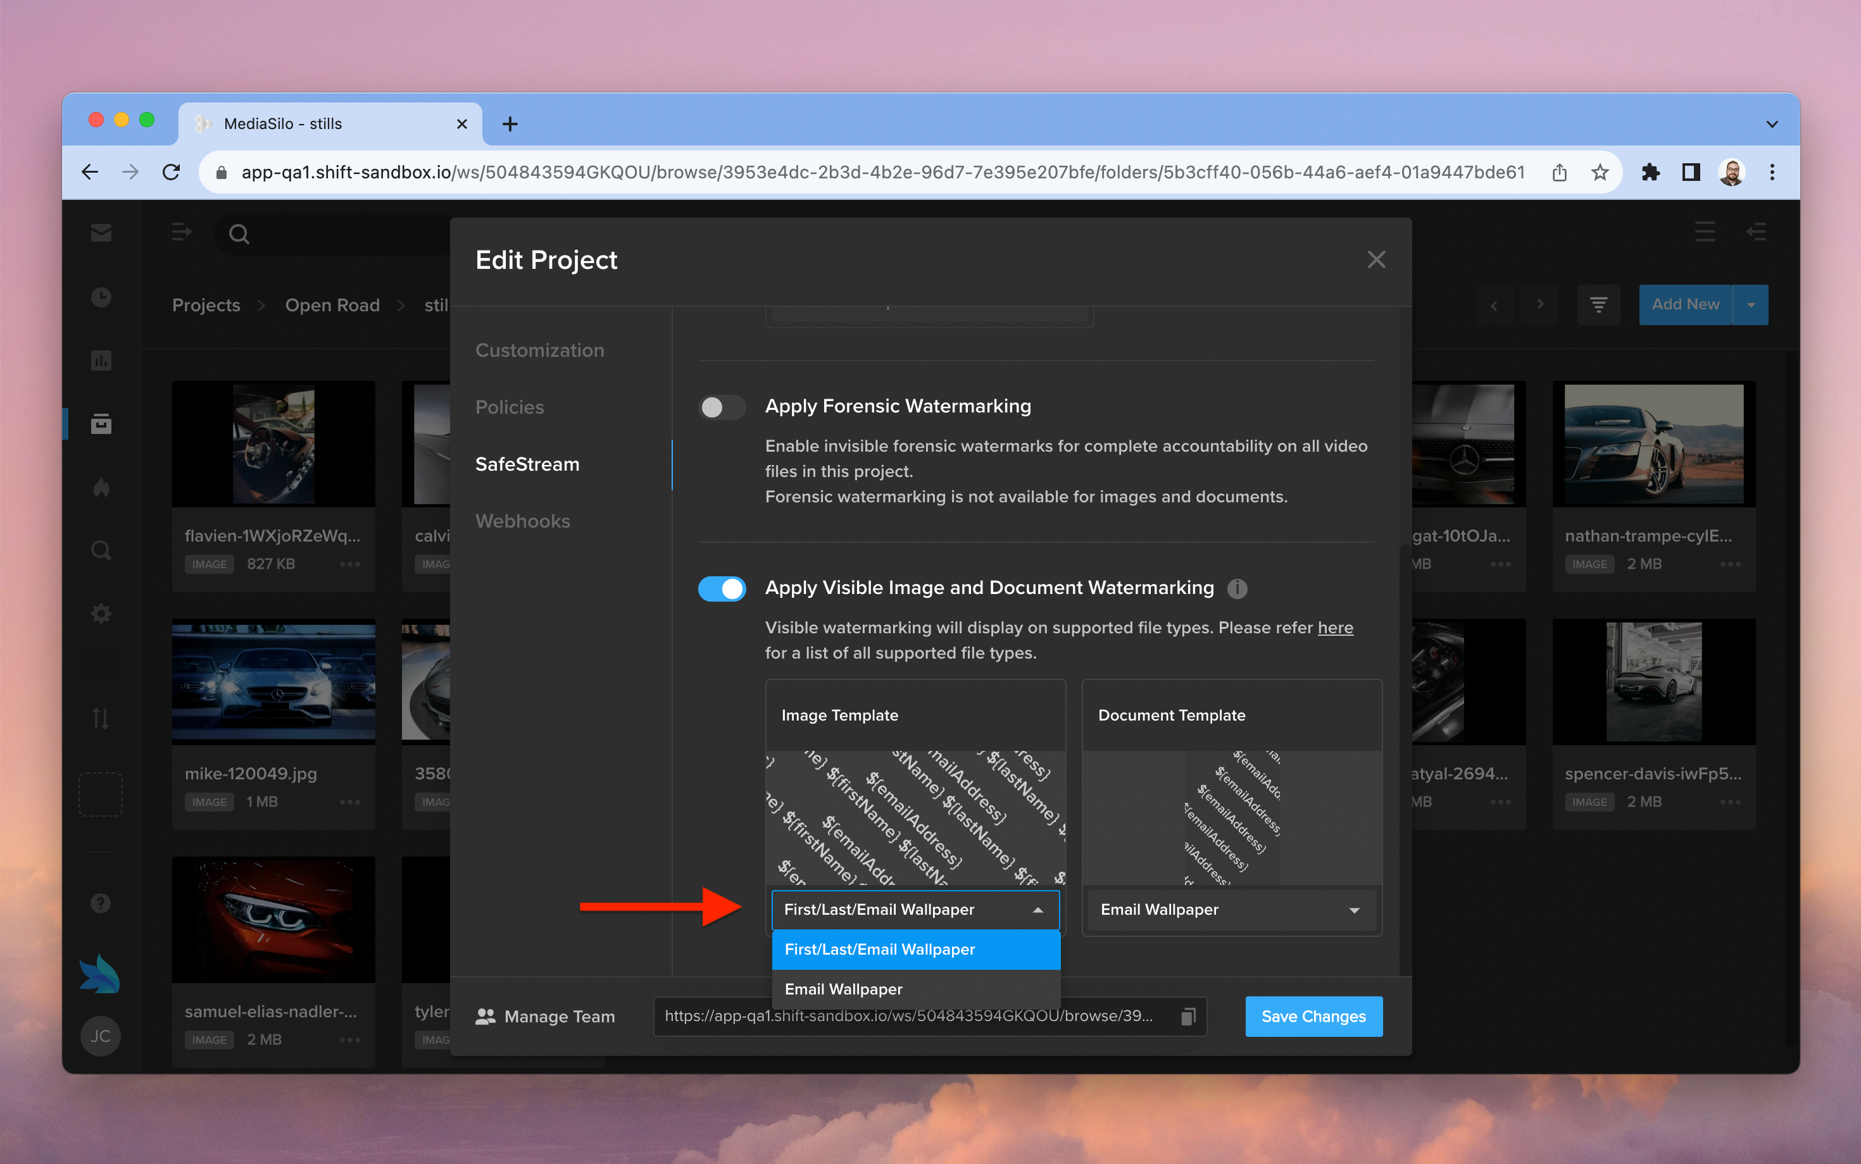Open the Chrome three-dot menu
Image resolution: width=1861 pixels, height=1164 pixels.
(x=1772, y=171)
